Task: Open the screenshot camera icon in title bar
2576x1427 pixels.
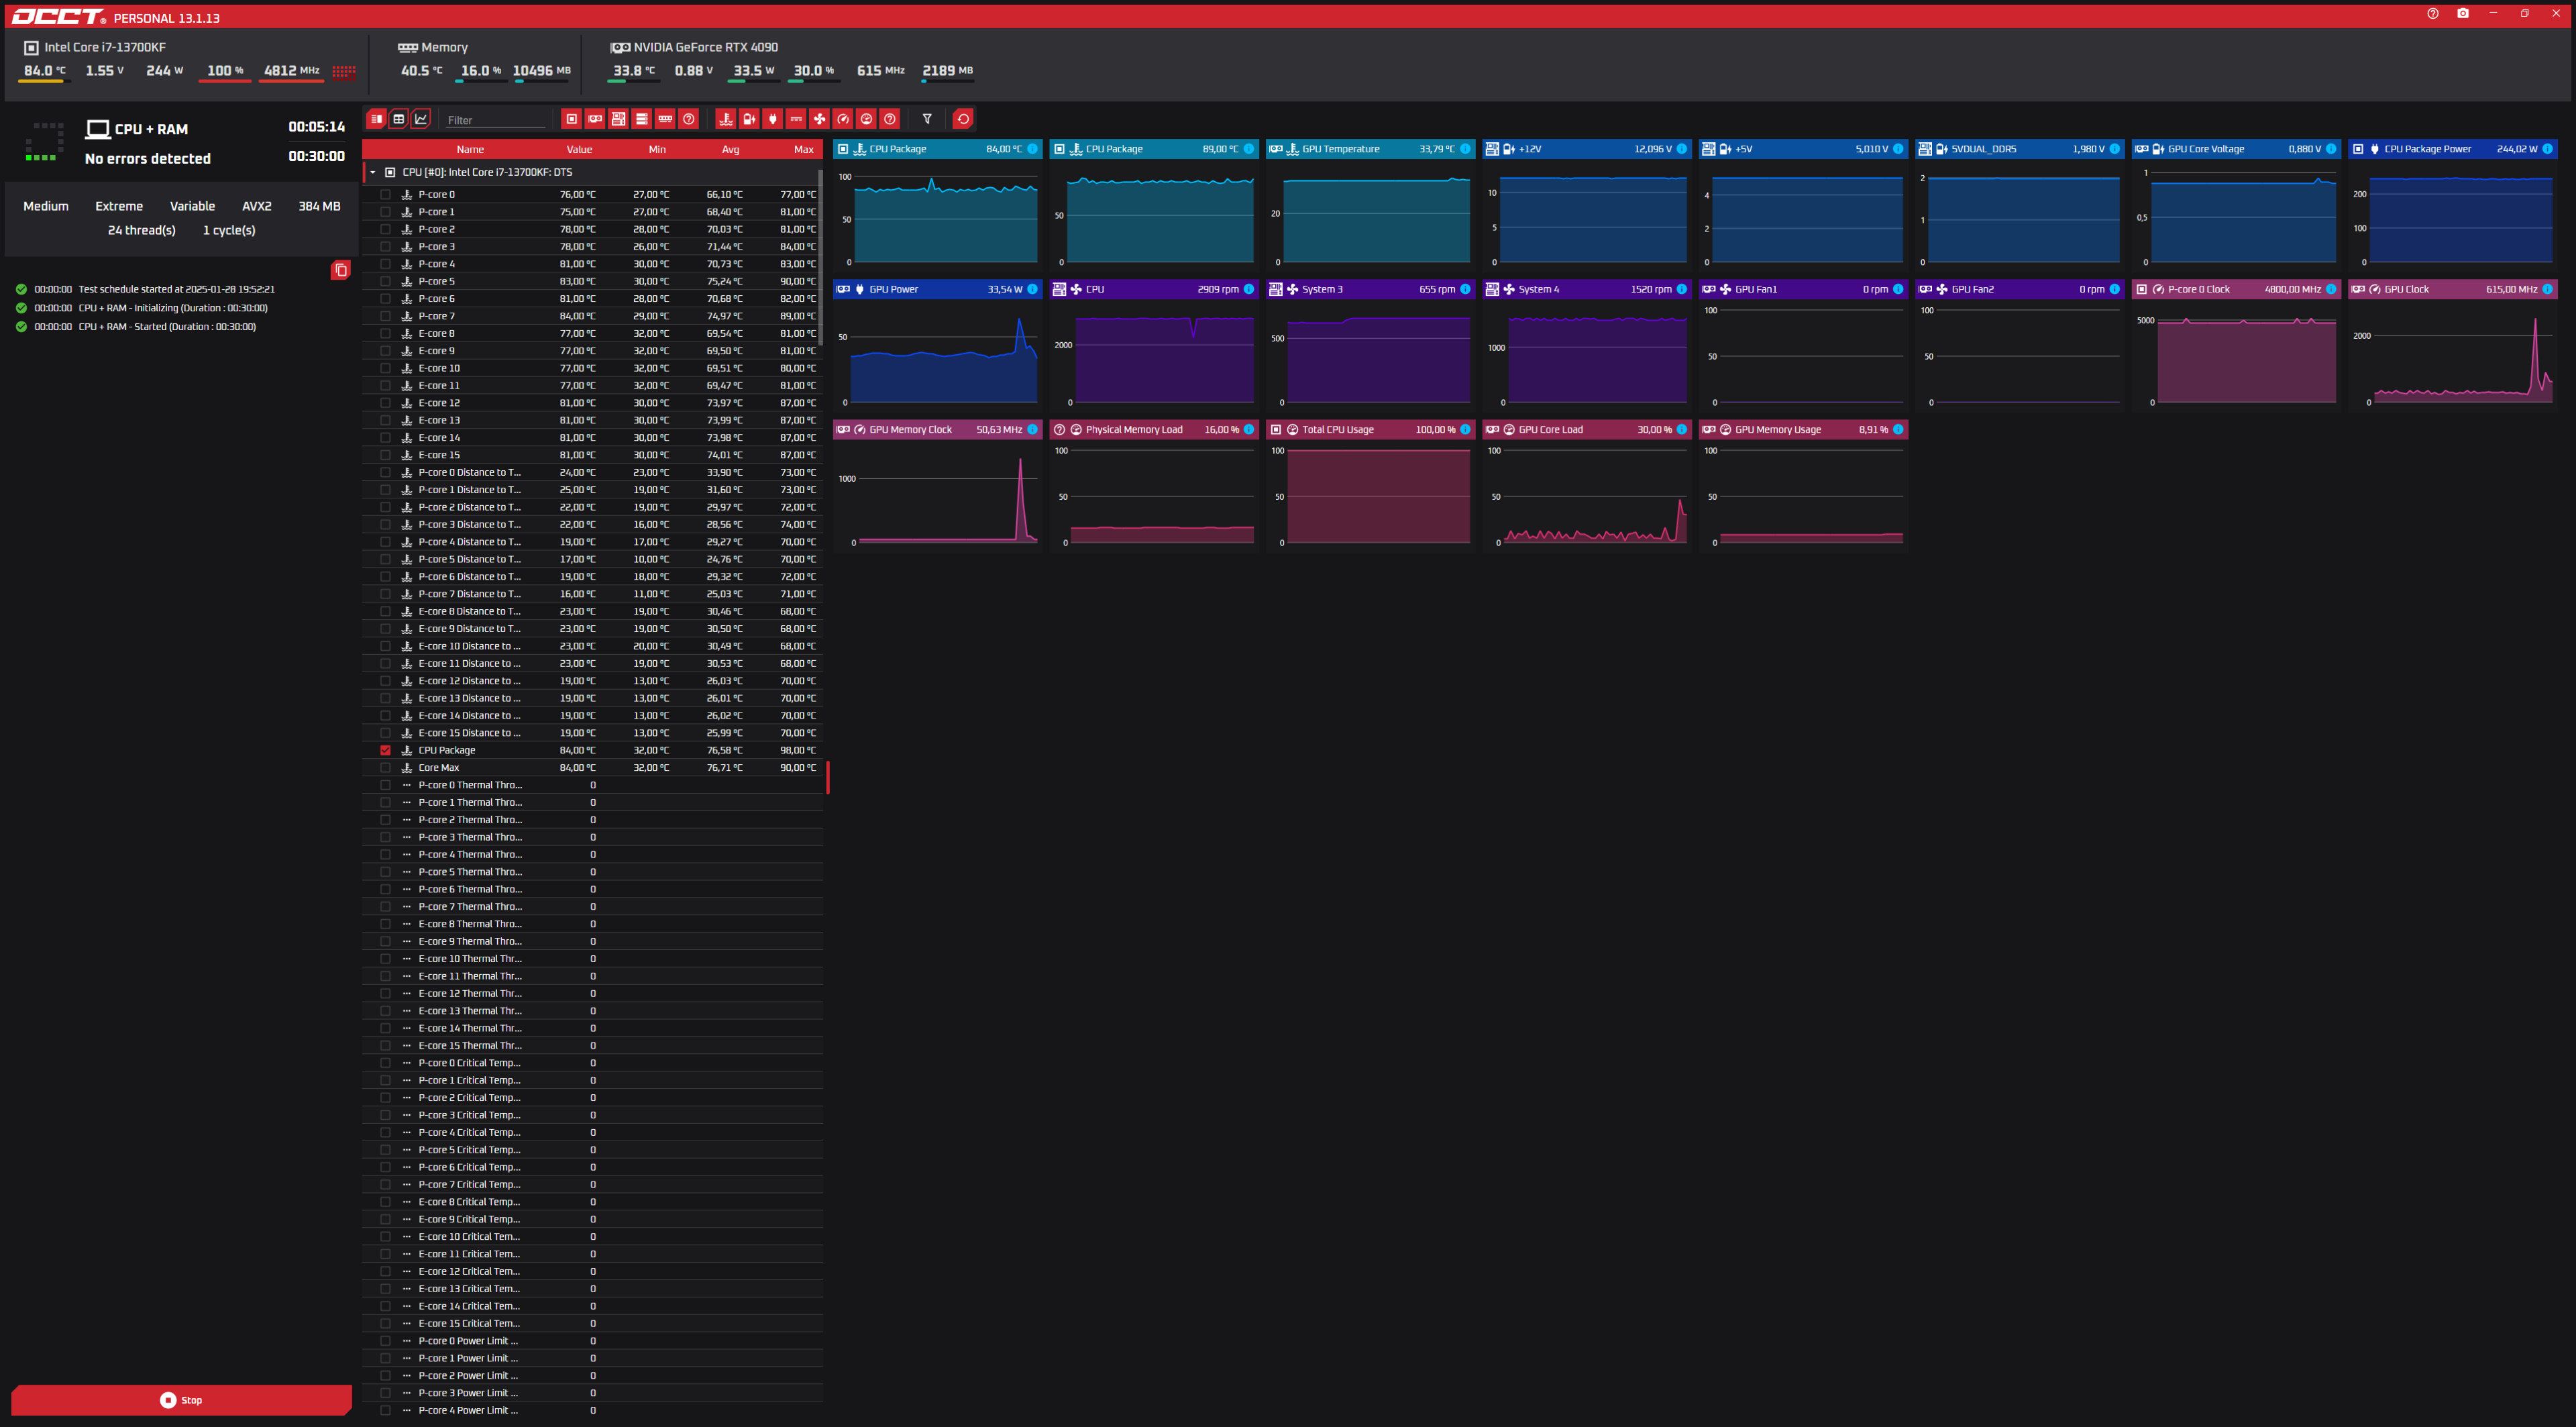Action: 2463,14
